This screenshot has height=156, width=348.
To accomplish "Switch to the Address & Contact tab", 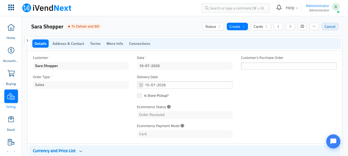I will coord(68,44).
